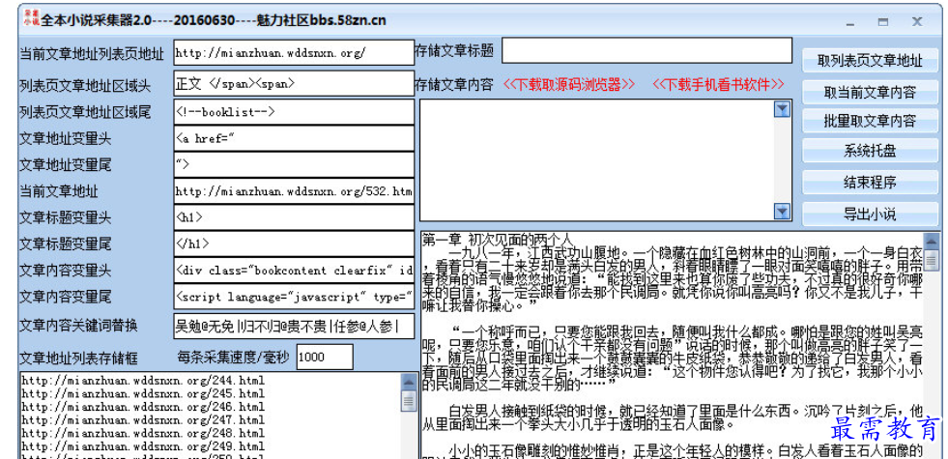Click the novel text pane scrollbar thumb
948x459 pixels.
[x=932, y=259]
